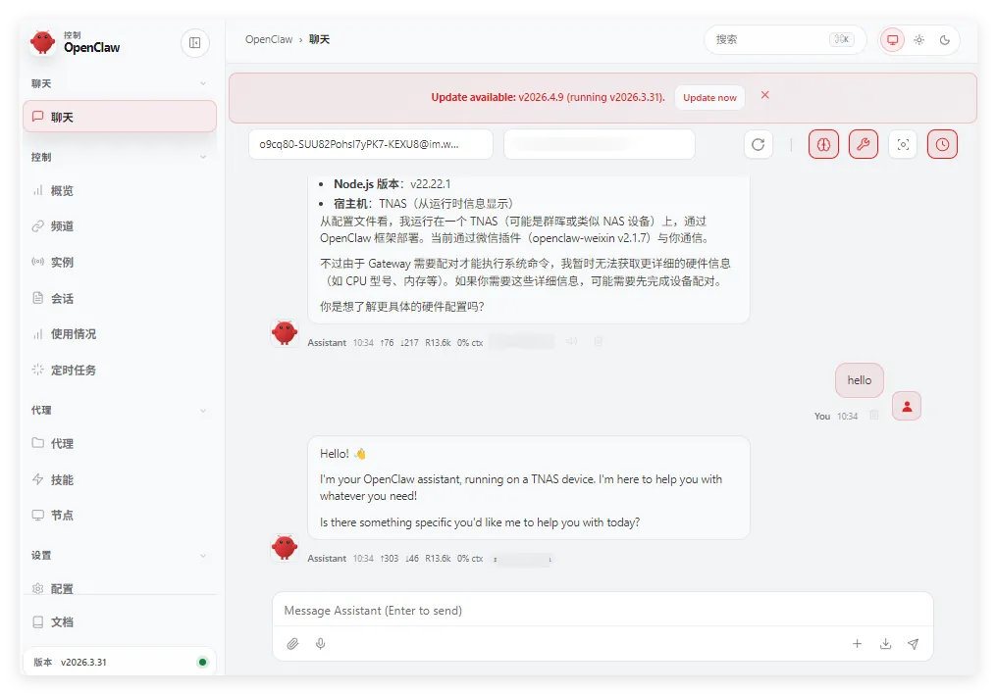The width and height of the screenshot is (996, 694).
Task: Select the system theme monitor icon
Action: click(x=892, y=40)
